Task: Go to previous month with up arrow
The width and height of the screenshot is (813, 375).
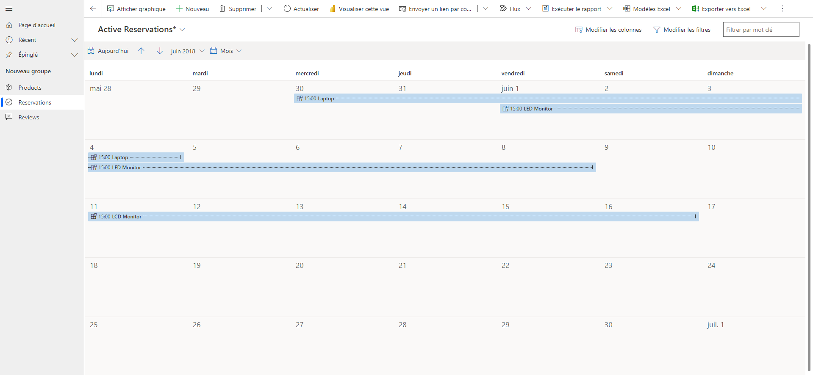Action: [141, 51]
